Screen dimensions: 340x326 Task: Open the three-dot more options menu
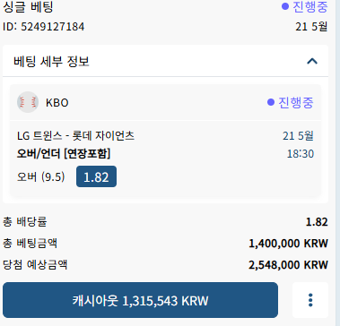pos(310,300)
